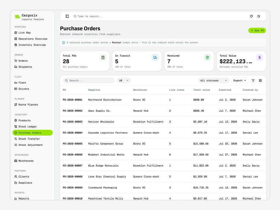Click the Live Map sidebar icon

16,33
